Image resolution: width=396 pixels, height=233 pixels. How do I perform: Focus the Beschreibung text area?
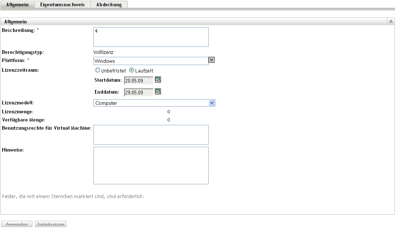tap(151, 37)
